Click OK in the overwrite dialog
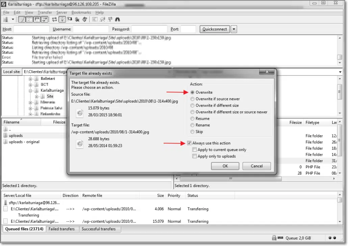This screenshot has width=348, height=246. tap(225, 166)
